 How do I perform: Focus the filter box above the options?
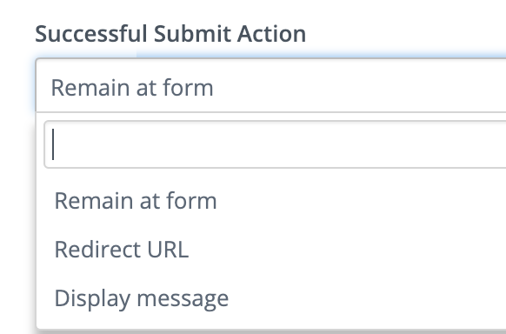pyautogui.click(x=275, y=144)
